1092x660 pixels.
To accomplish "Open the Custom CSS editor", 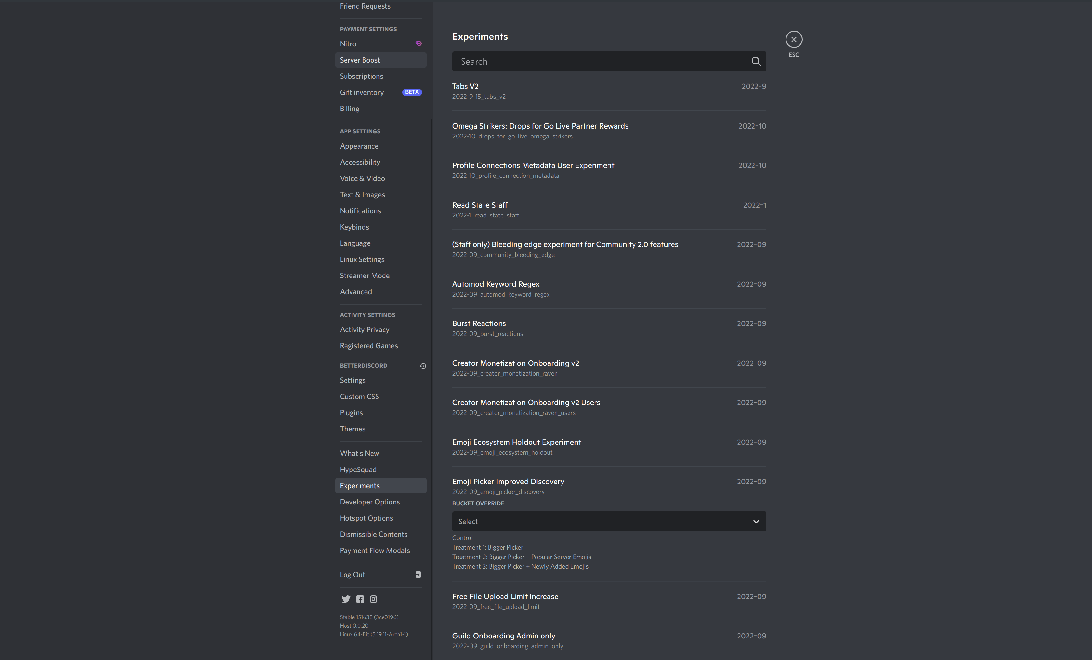I will tap(359, 396).
